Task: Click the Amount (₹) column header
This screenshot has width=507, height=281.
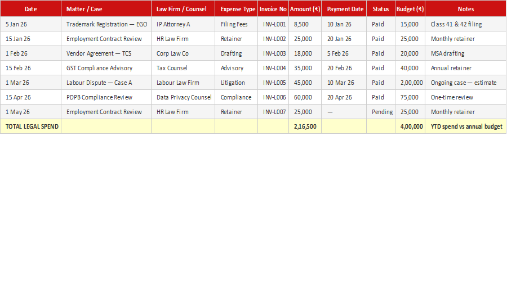Action: [x=305, y=8]
